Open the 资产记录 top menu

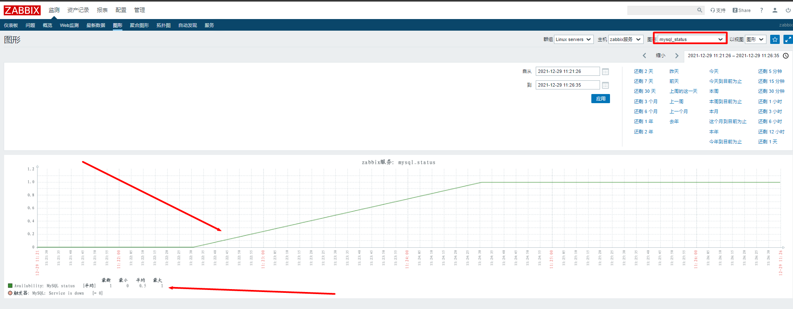click(x=78, y=10)
